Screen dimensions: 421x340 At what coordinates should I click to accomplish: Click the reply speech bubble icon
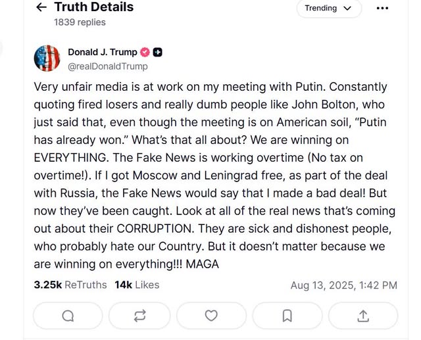[68, 316]
